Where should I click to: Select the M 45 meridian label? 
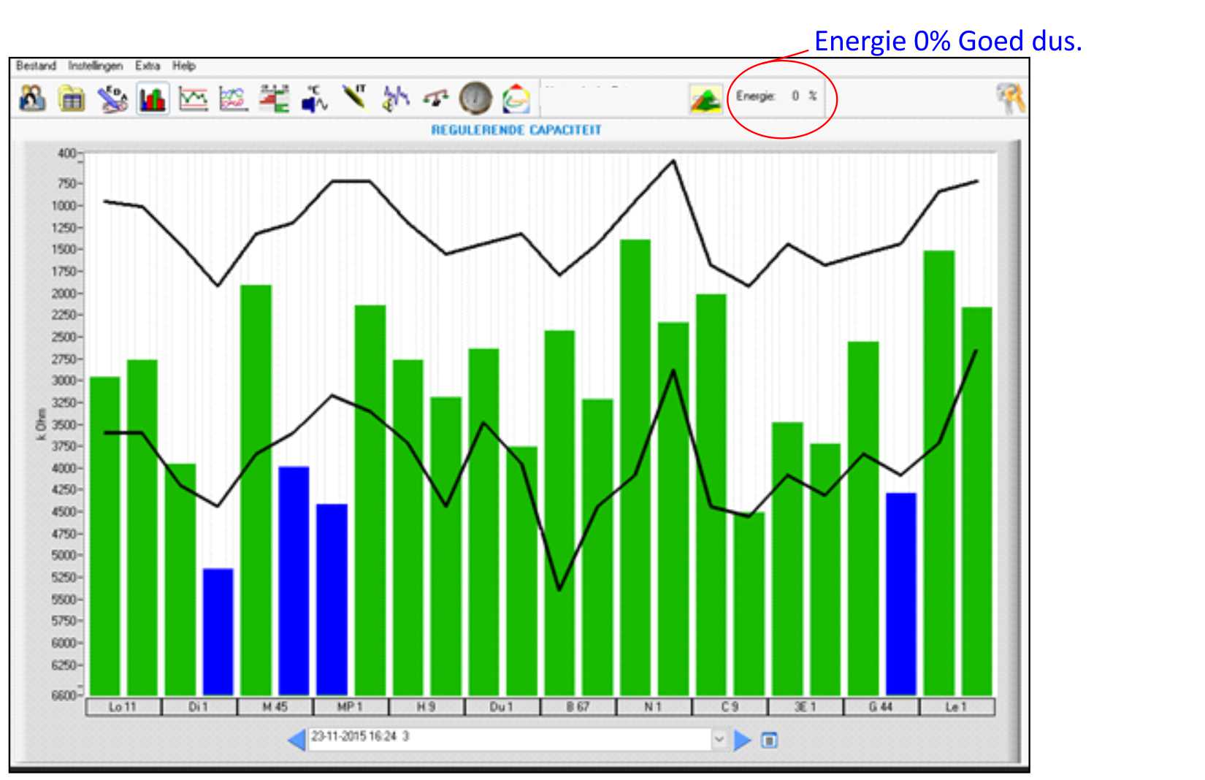[275, 707]
